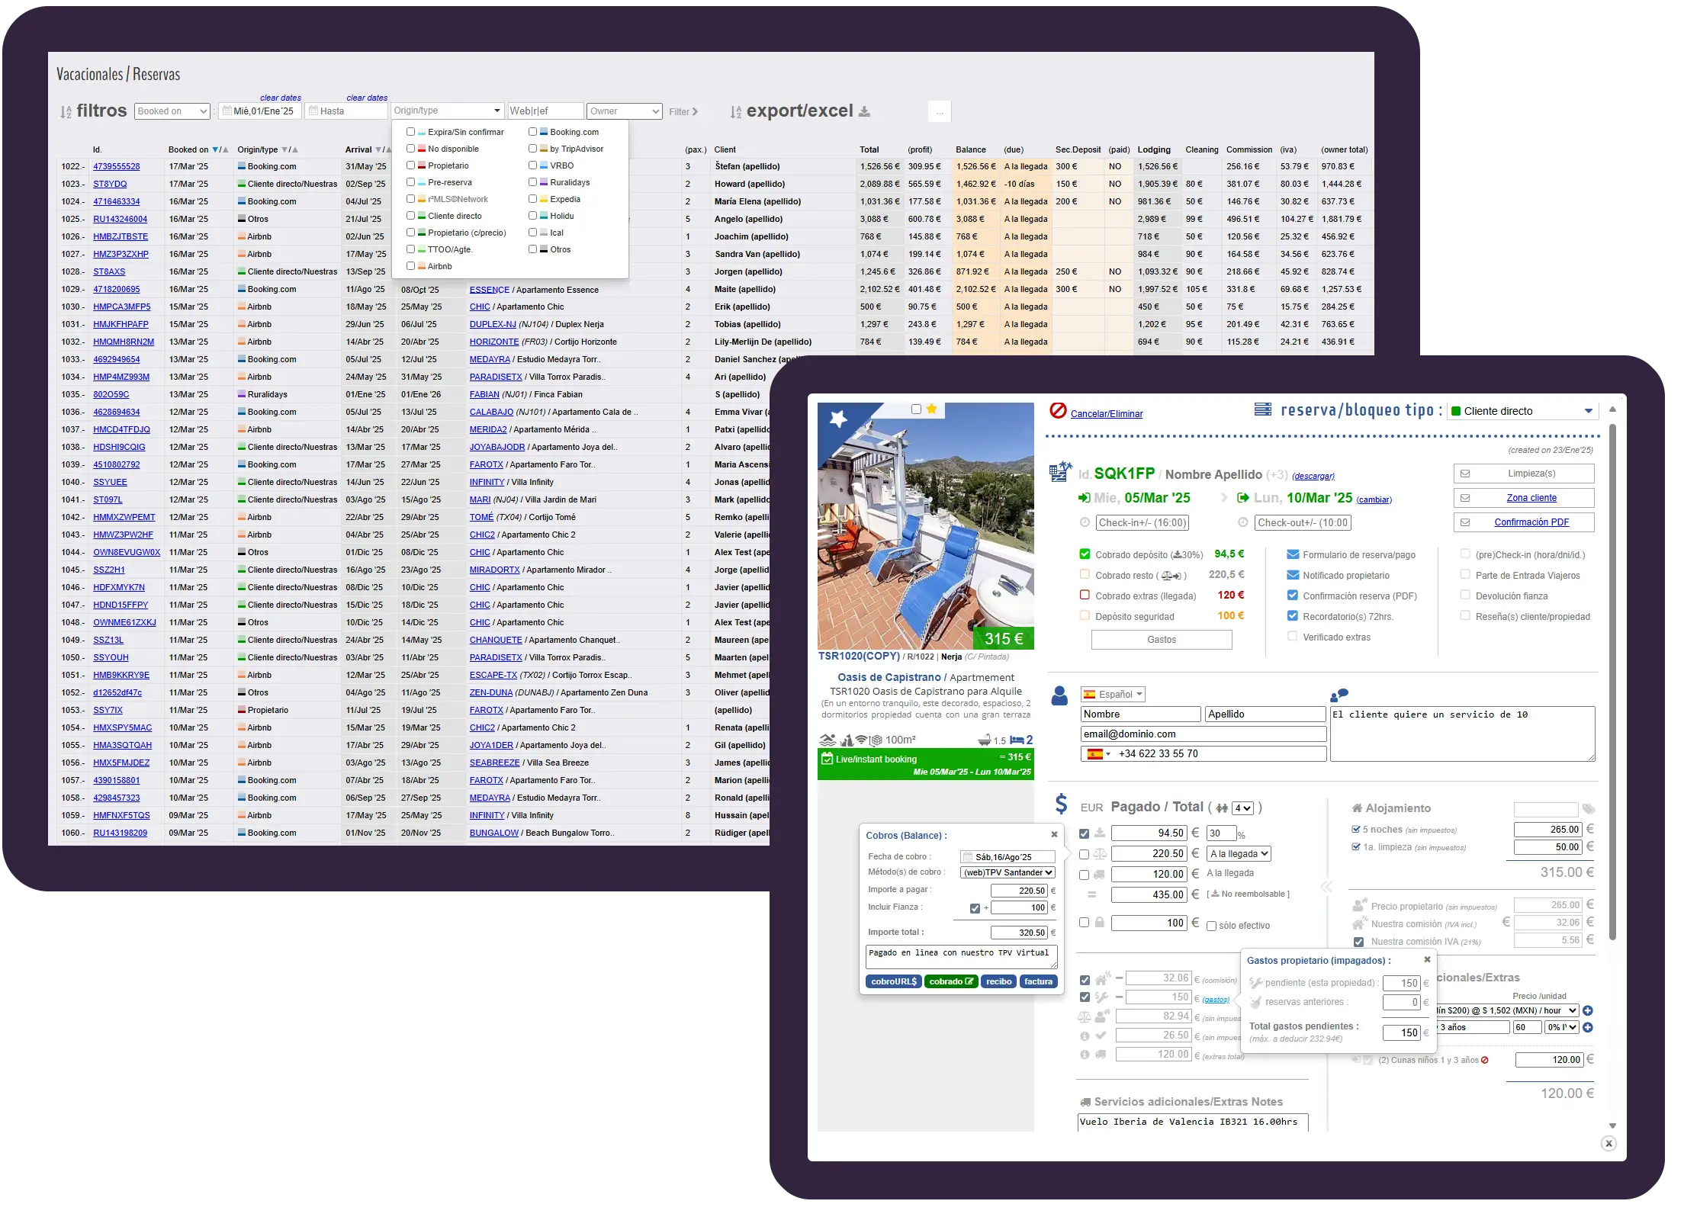Check the Airbnb origin filter checkbox
Image resolution: width=1684 pixels, height=1217 pixels.
tap(411, 266)
